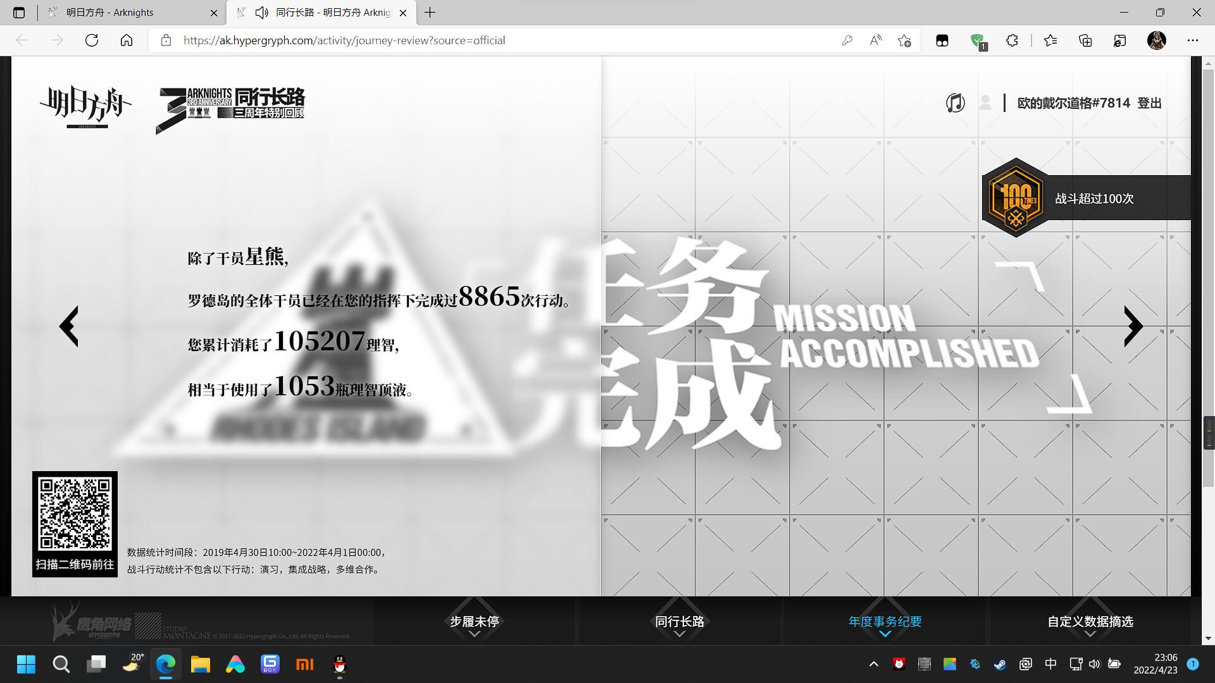
Task: Go to the browser home page
Action: (x=127, y=40)
